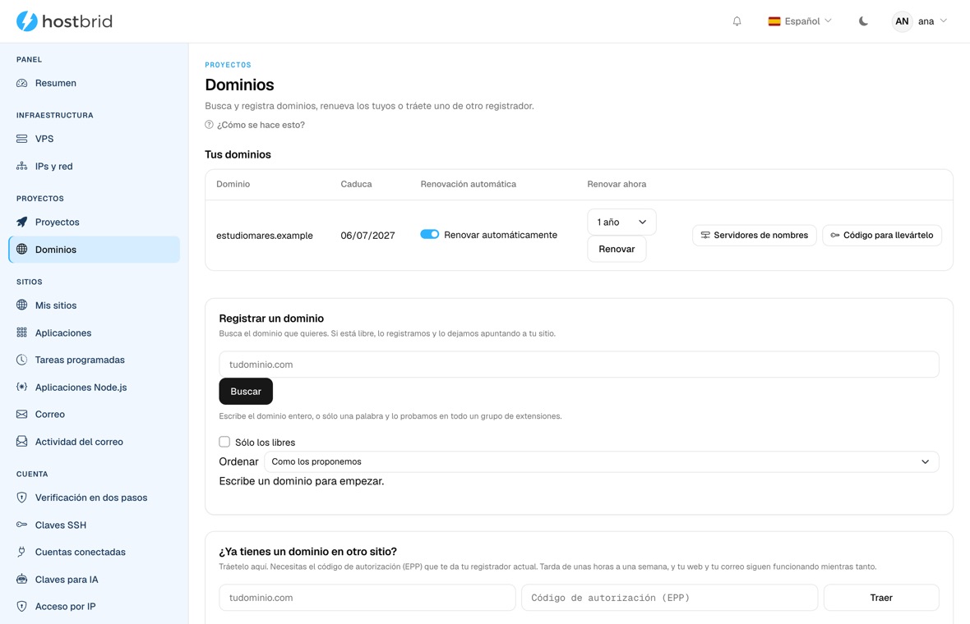Screen dimensions: 970x624
Task: Open the Español language dropdown
Action: 800,21
